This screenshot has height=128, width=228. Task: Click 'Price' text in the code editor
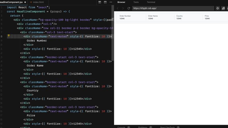coord(31,115)
